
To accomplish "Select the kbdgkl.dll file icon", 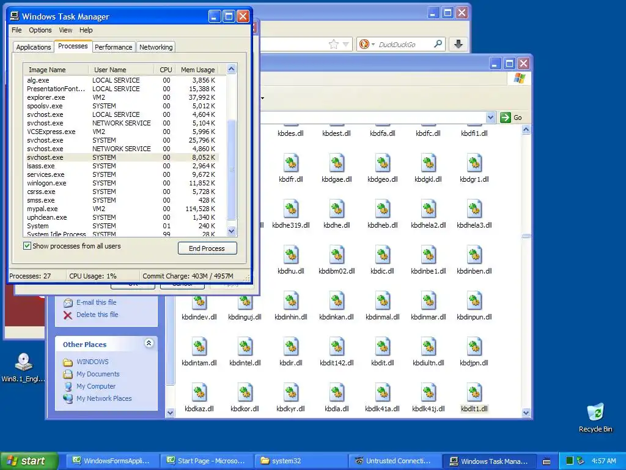I will click(x=429, y=163).
